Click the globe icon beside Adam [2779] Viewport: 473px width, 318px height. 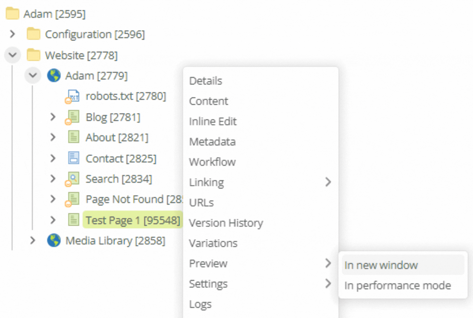tap(54, 75)
